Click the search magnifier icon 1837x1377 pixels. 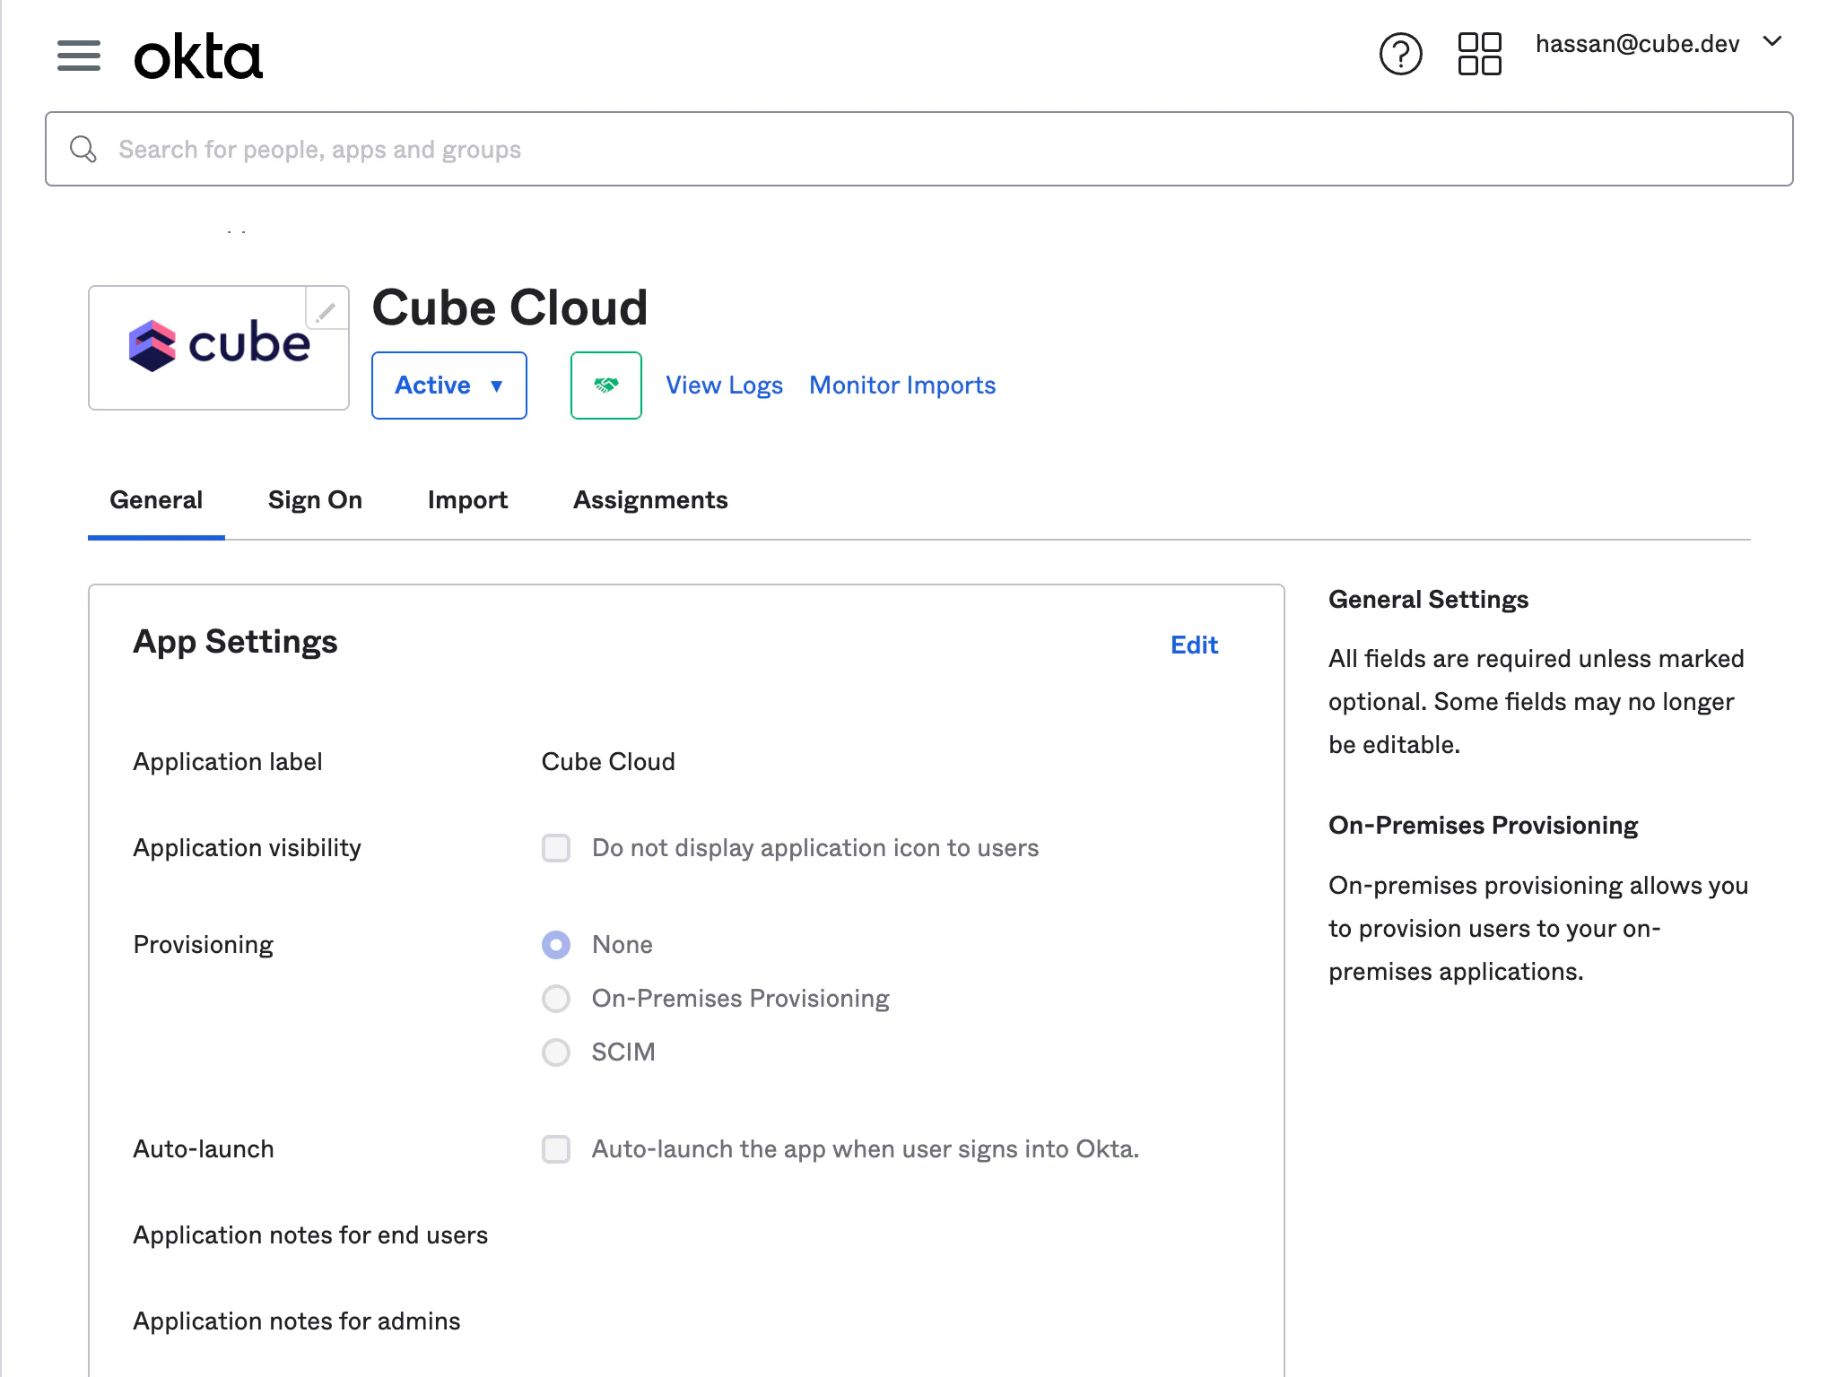point(83,149)
